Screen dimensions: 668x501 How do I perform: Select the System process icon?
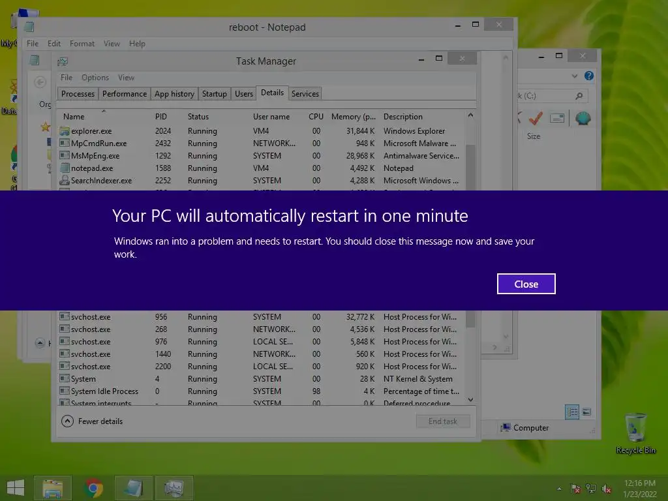[x=65, y=378]
